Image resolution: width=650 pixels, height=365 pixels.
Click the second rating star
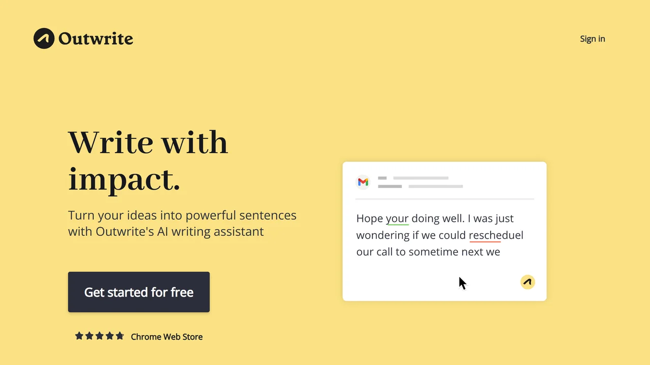point(89,336)
